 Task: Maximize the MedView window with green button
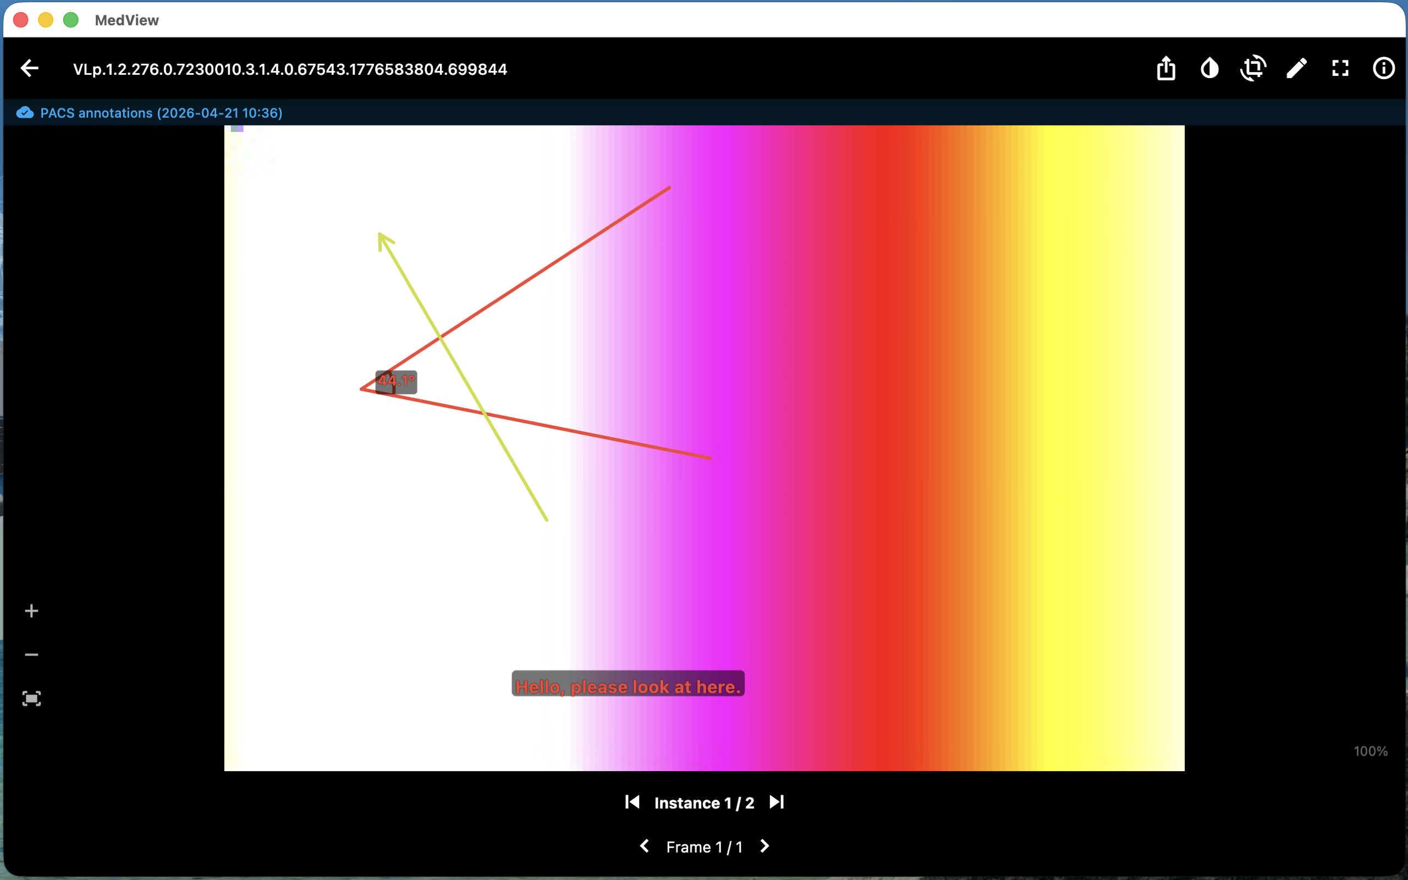click(x=70, y=20)
